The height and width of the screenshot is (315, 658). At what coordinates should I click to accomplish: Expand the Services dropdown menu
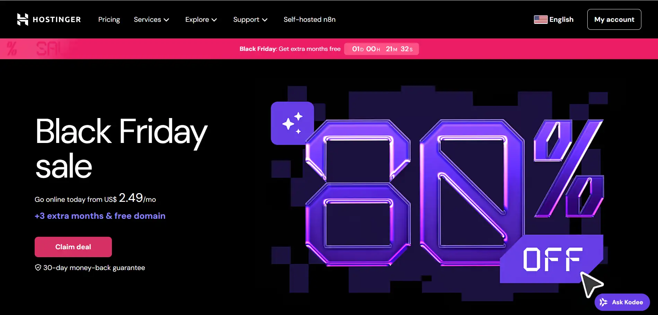coord(151,20)
